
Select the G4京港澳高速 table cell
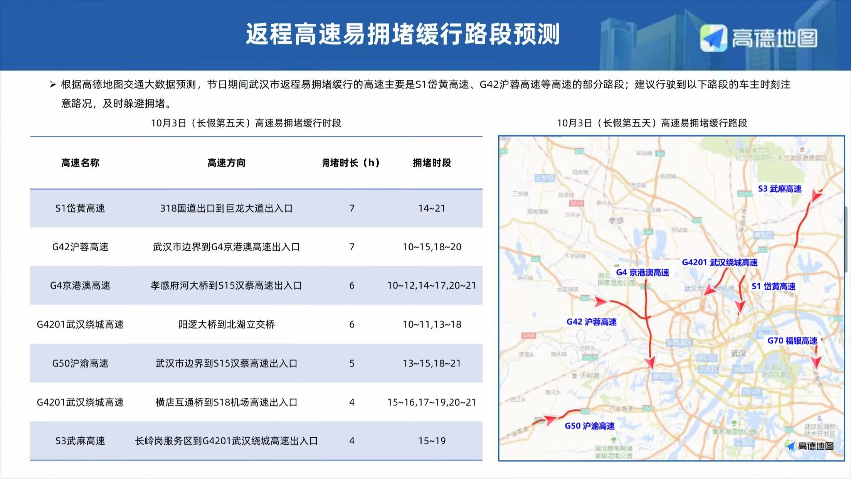coord(80,285)
